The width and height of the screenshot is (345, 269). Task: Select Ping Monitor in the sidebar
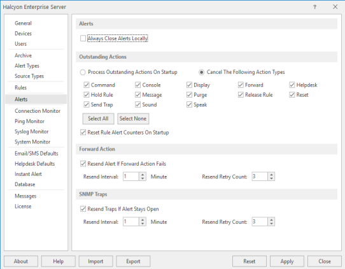tap(29, 121)
